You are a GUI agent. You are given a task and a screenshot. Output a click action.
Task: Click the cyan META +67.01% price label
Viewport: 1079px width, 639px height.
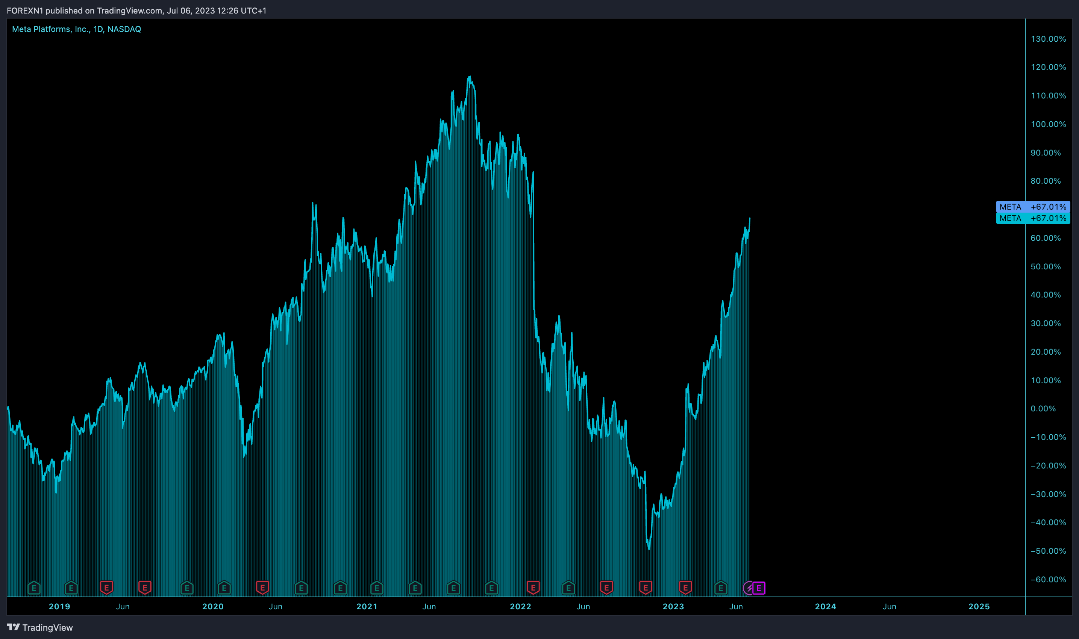click(1033, 218)
